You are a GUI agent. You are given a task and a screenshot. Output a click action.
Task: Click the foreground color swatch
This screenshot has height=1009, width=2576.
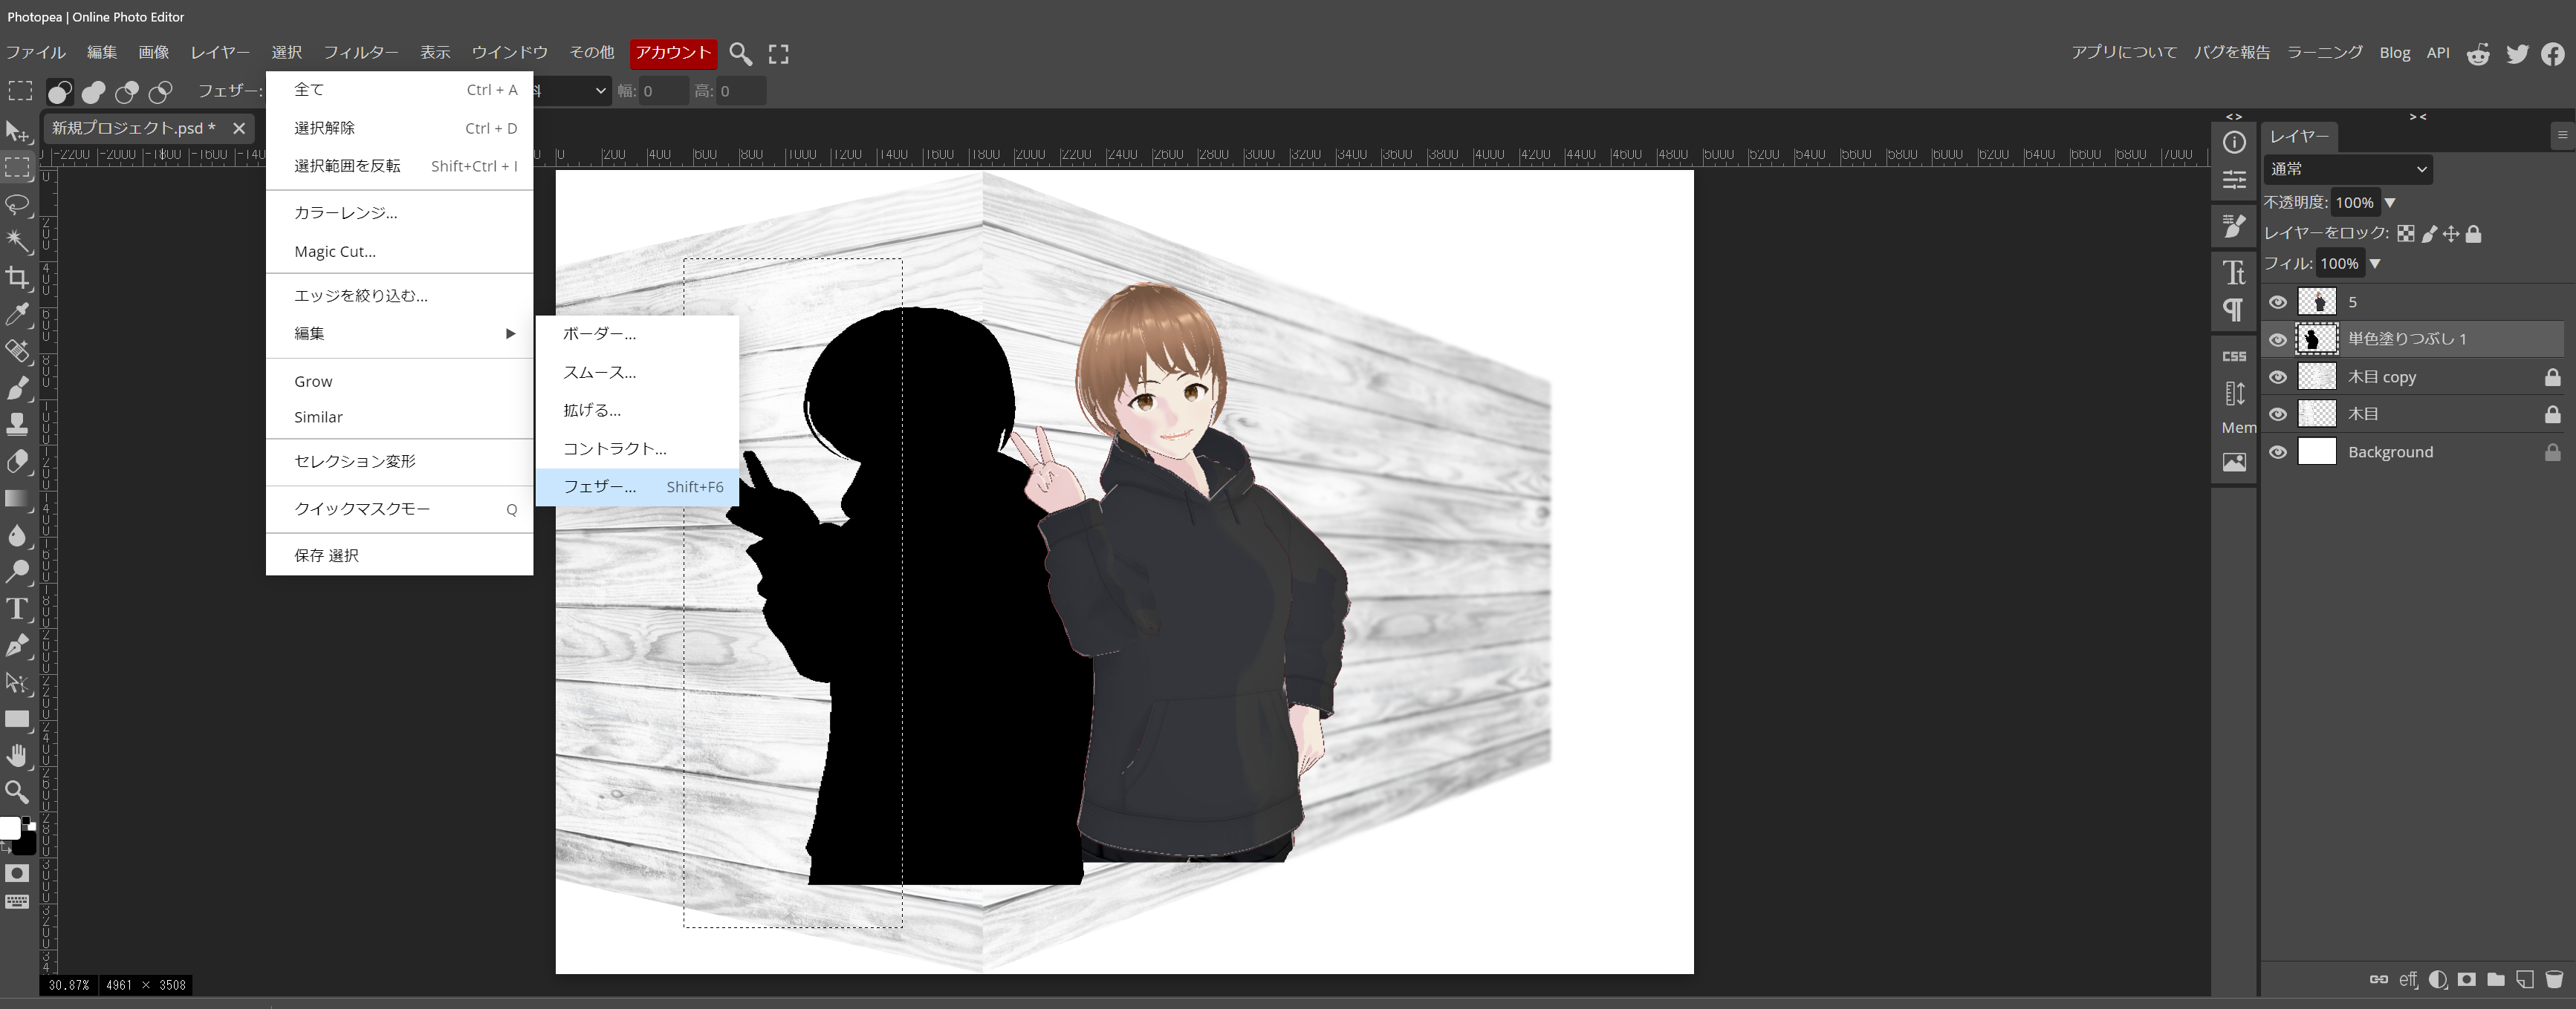coord(9,828)
